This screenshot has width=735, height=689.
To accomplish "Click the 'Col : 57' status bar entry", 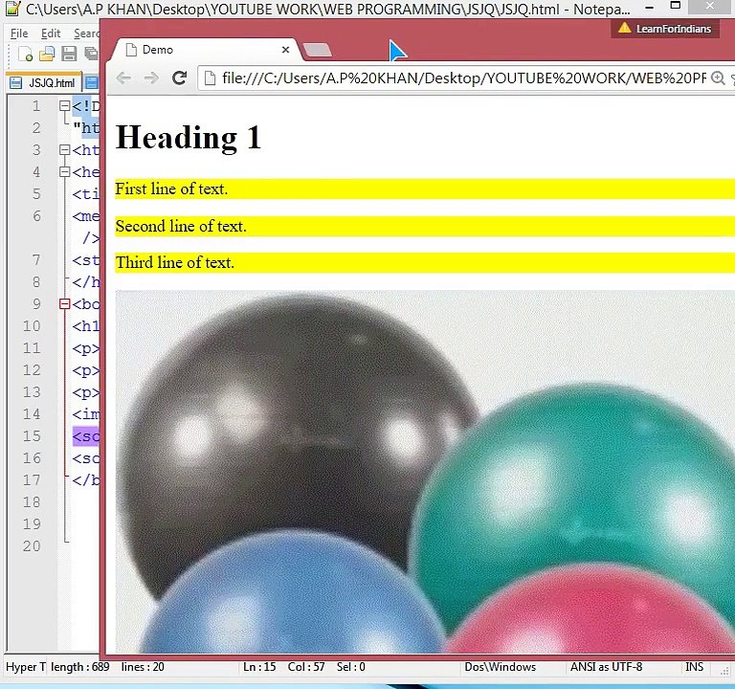I will pyautogui.click(x=306, y=667).
